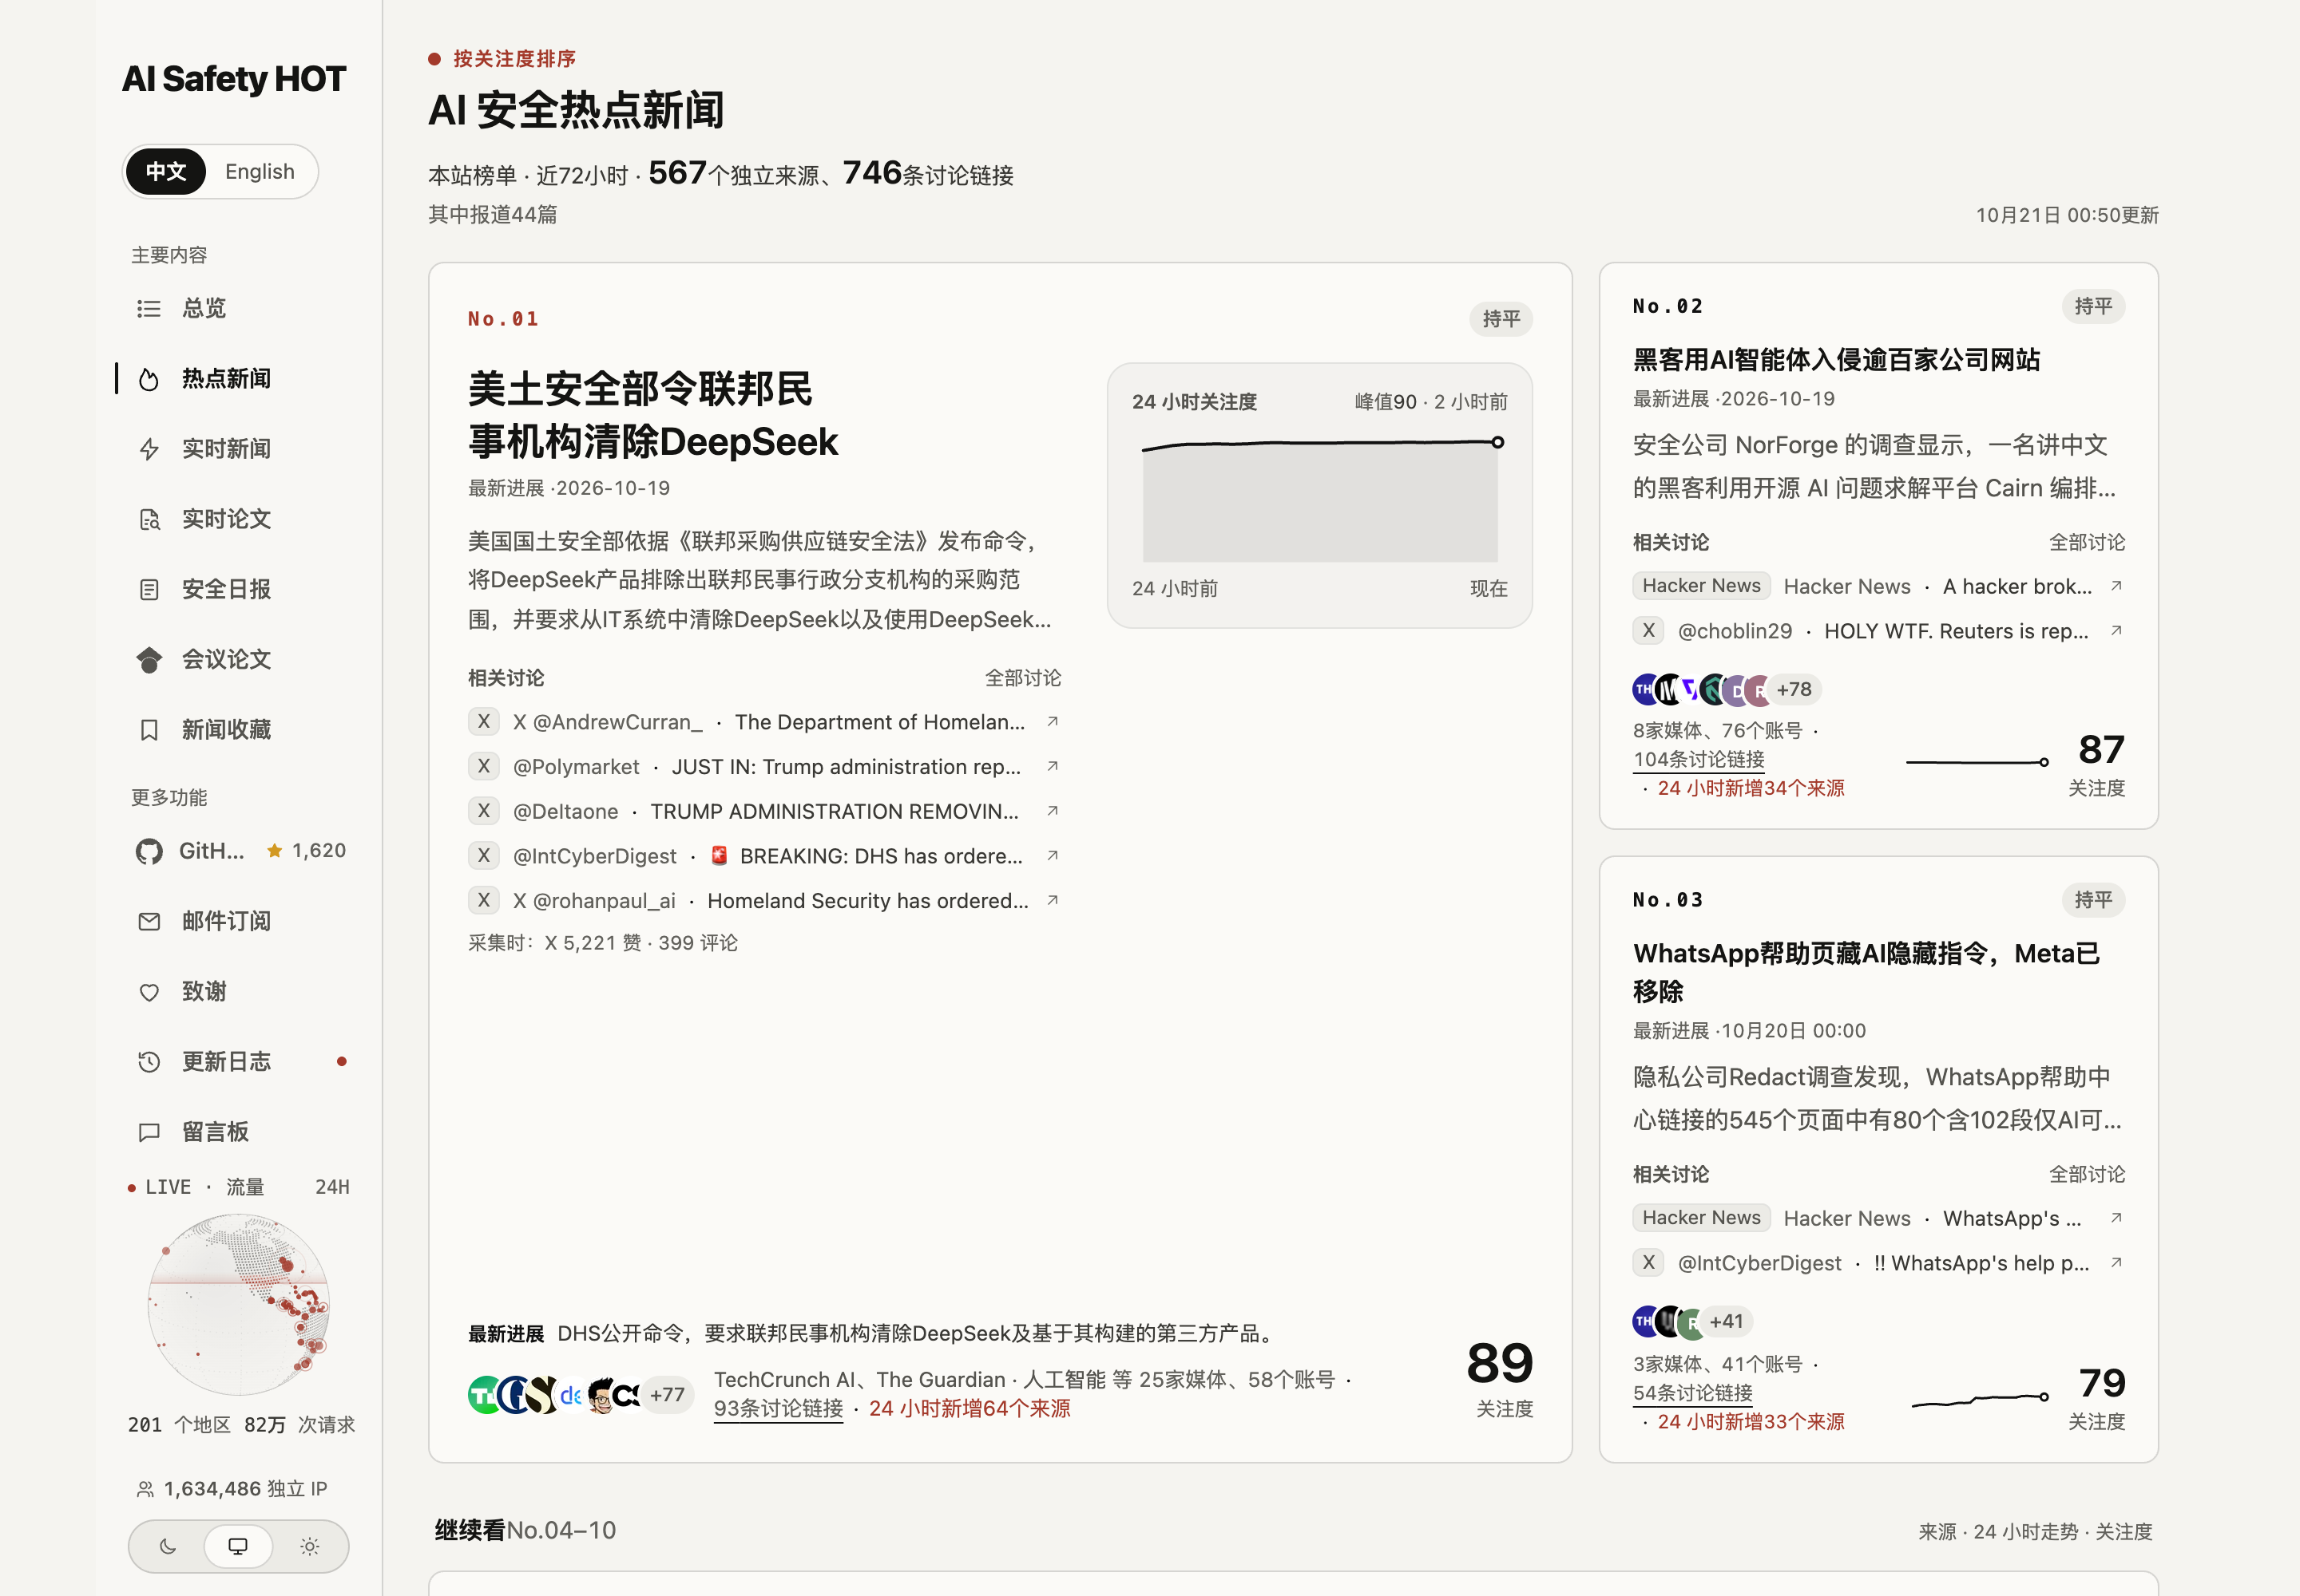Open 93条讨论链接 link

(778, 1408)
